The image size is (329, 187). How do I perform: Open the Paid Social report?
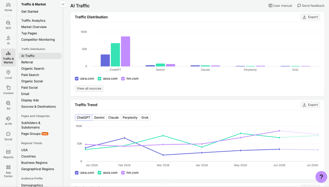click(x=29, y=88)
